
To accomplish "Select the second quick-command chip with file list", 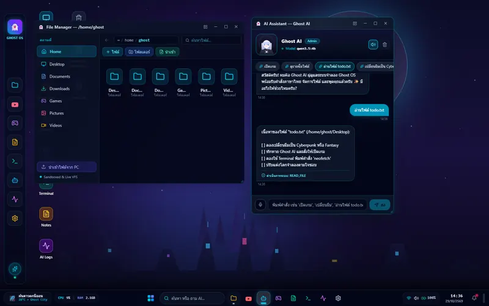I will (x=297, y=67).
